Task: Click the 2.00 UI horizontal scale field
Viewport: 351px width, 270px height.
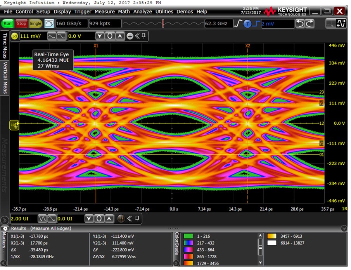Action: pos(24,219)
